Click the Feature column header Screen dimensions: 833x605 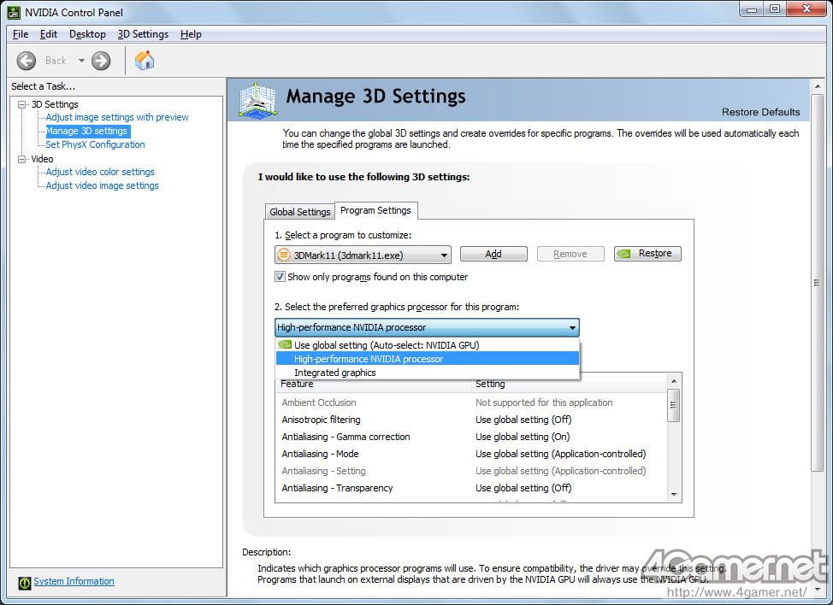tap(373, 384)
